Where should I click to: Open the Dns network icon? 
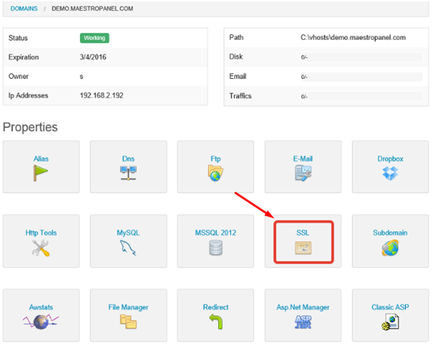[x=128, y=173]
